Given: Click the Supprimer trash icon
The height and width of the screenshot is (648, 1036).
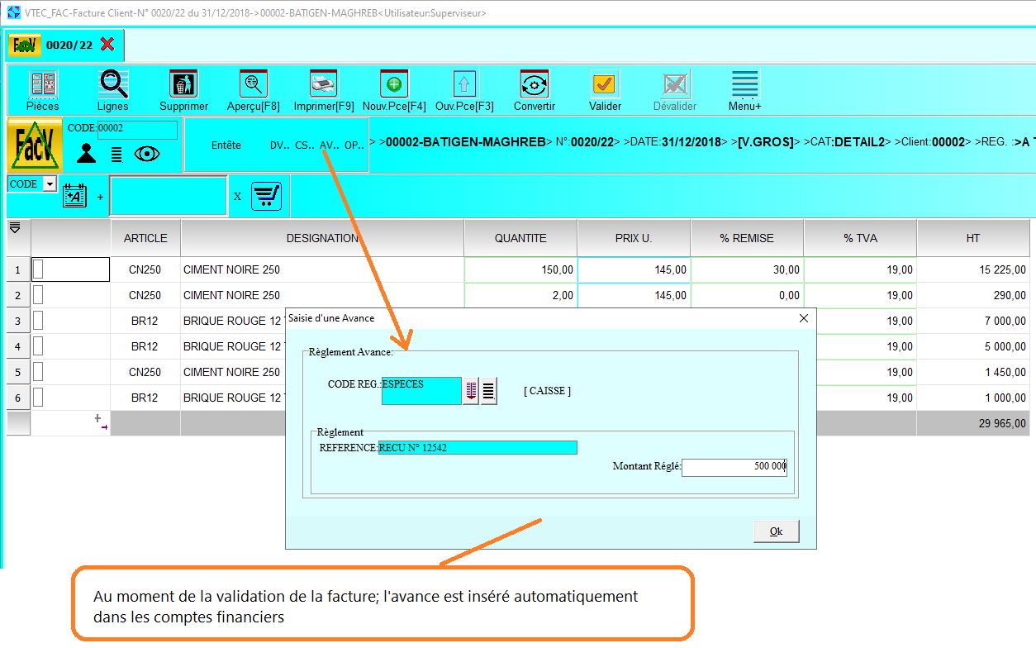Looking at the screenshot, I should (183, 84).
